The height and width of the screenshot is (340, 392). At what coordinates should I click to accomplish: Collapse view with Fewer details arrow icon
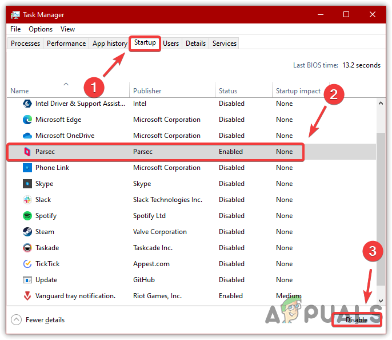pyautogui.click(x=16, y=320)
